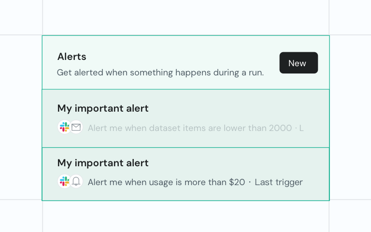The width and height of the screenshot is (371, 232).
Task: Click the Slack icon in dataset items alert
Action: pyautogui.click(x=64, y=128)
